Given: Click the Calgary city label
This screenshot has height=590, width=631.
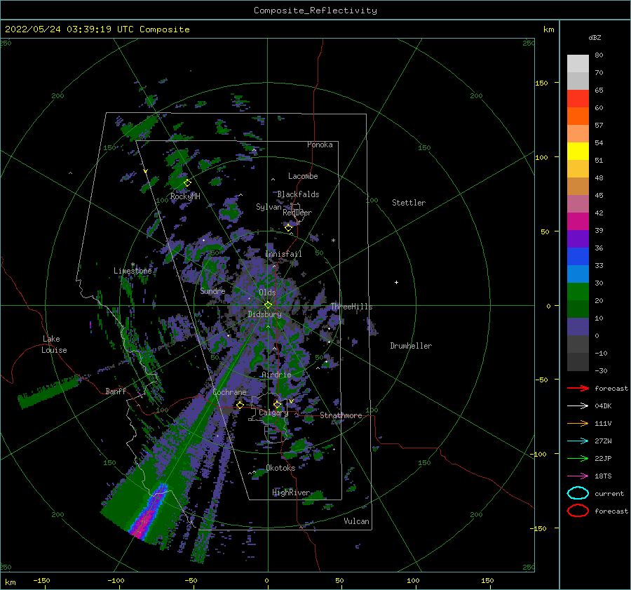Looking at the screenshot, I should pyautogui.click(x=273, y=413).
